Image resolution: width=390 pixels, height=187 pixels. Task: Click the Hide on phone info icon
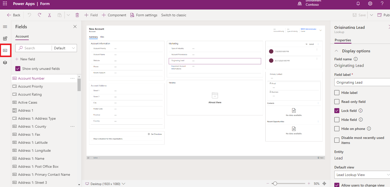[x=369, y=129]
